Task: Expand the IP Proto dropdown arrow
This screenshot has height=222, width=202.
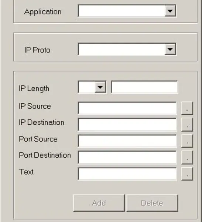Action: (x=170, y=49)
